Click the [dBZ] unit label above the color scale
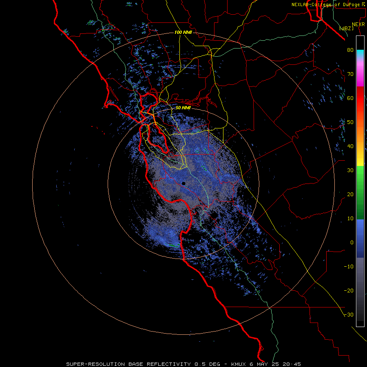The height and width of the screenshot is (367, 367). pos(346,28)
